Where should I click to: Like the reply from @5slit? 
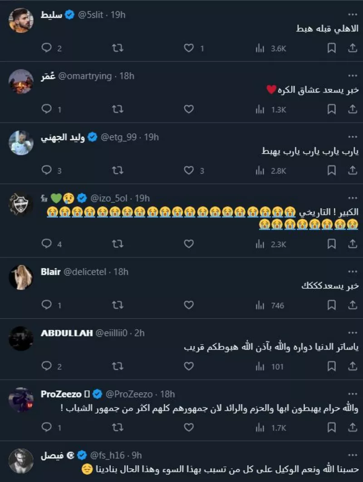coord(189,48)
